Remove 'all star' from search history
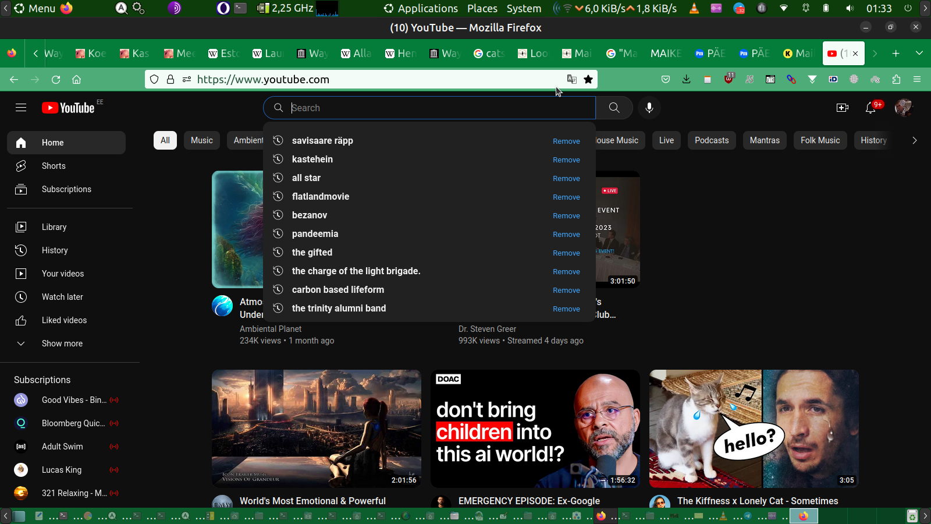Image resolution: width=931 pixels, height=524 pixels. click(x=566, y=178)
